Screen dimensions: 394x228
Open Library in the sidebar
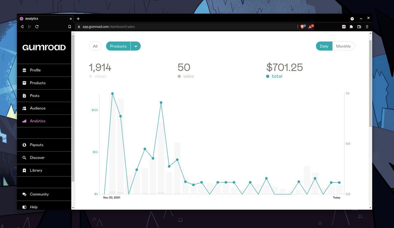(44, 171)
